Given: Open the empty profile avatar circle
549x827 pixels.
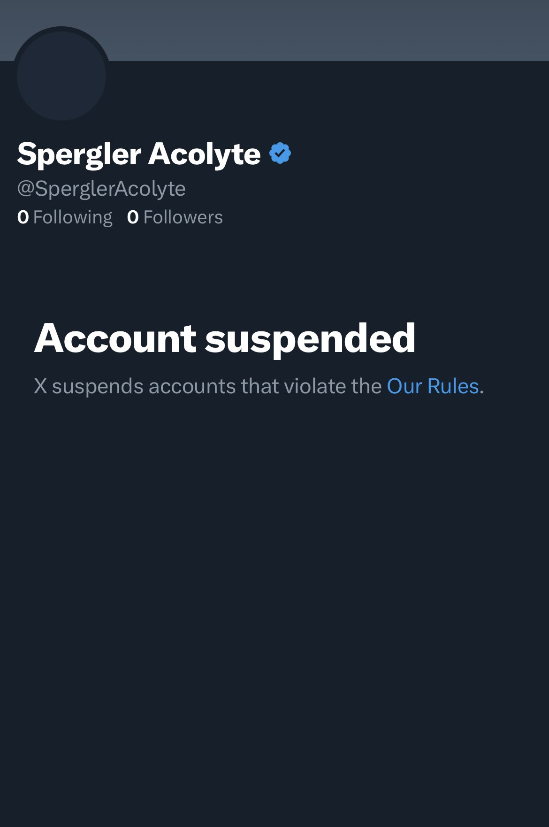Looking at the screenshot, I should [61, 75].
